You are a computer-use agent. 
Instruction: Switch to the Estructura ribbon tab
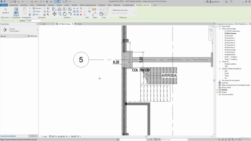(x=24, y=5)
